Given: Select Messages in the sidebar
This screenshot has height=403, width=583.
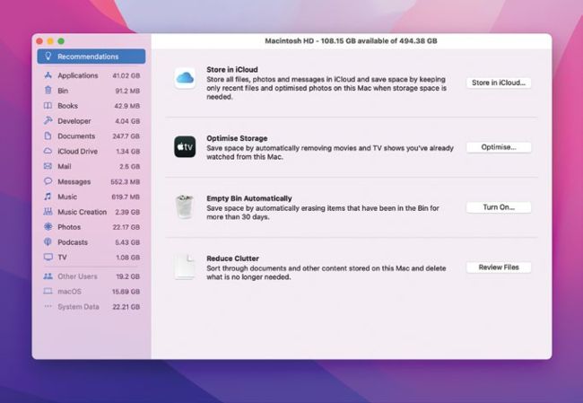Looking at the screenshot, I should pyautogui.click(x=74, y=181).
